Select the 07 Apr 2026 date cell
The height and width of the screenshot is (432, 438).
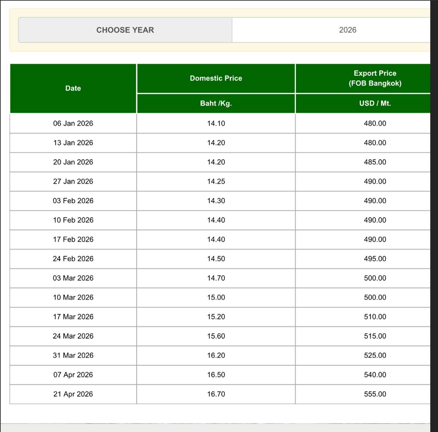[73, 375]
